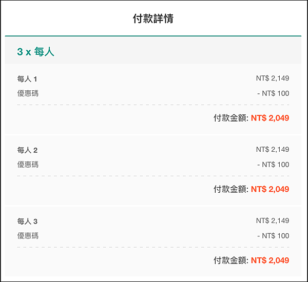Click the red NT$ 2,049 total for 每人 2
Screen dimensions: 308x282
[x=270, y=189]
